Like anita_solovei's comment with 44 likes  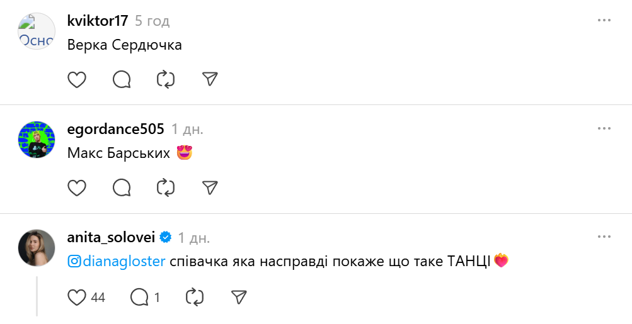tap(77, 297)
